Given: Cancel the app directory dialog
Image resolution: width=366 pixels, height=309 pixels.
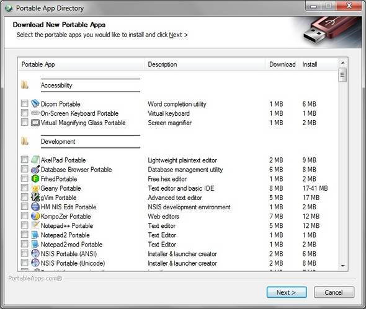Looking at the screenshot, I should tap(334, 292).
